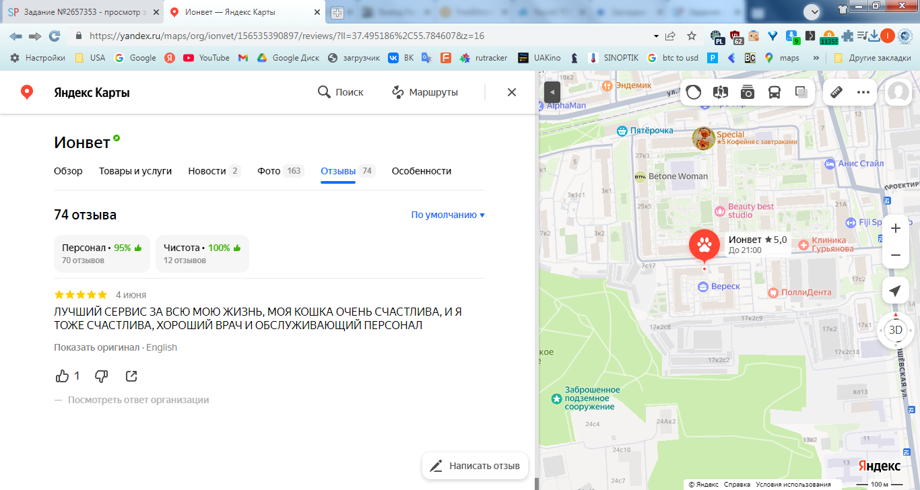
Task: Toggle traffic layer on the map
Action: (x=694, y=92)
